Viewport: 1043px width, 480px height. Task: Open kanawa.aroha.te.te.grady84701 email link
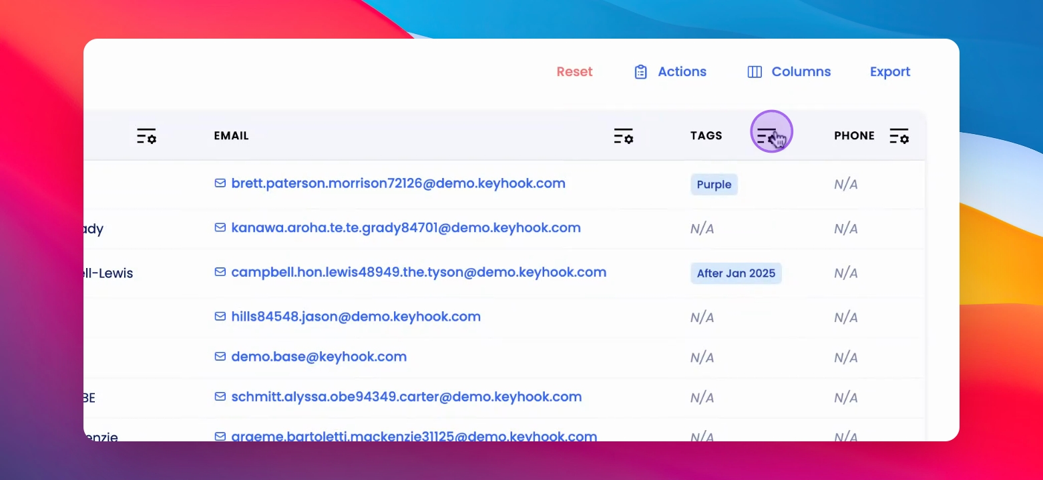[406, 228]
